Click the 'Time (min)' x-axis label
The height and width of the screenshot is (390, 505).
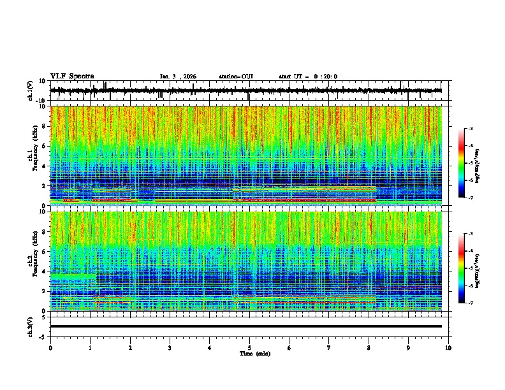(x=255, y=354)
